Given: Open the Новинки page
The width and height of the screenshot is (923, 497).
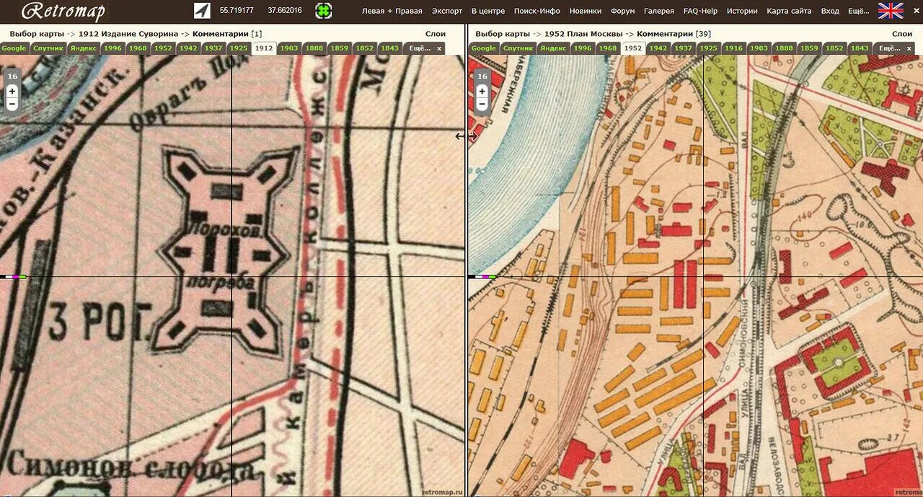Looking at the screenshot, I should (x=586, y=11).
